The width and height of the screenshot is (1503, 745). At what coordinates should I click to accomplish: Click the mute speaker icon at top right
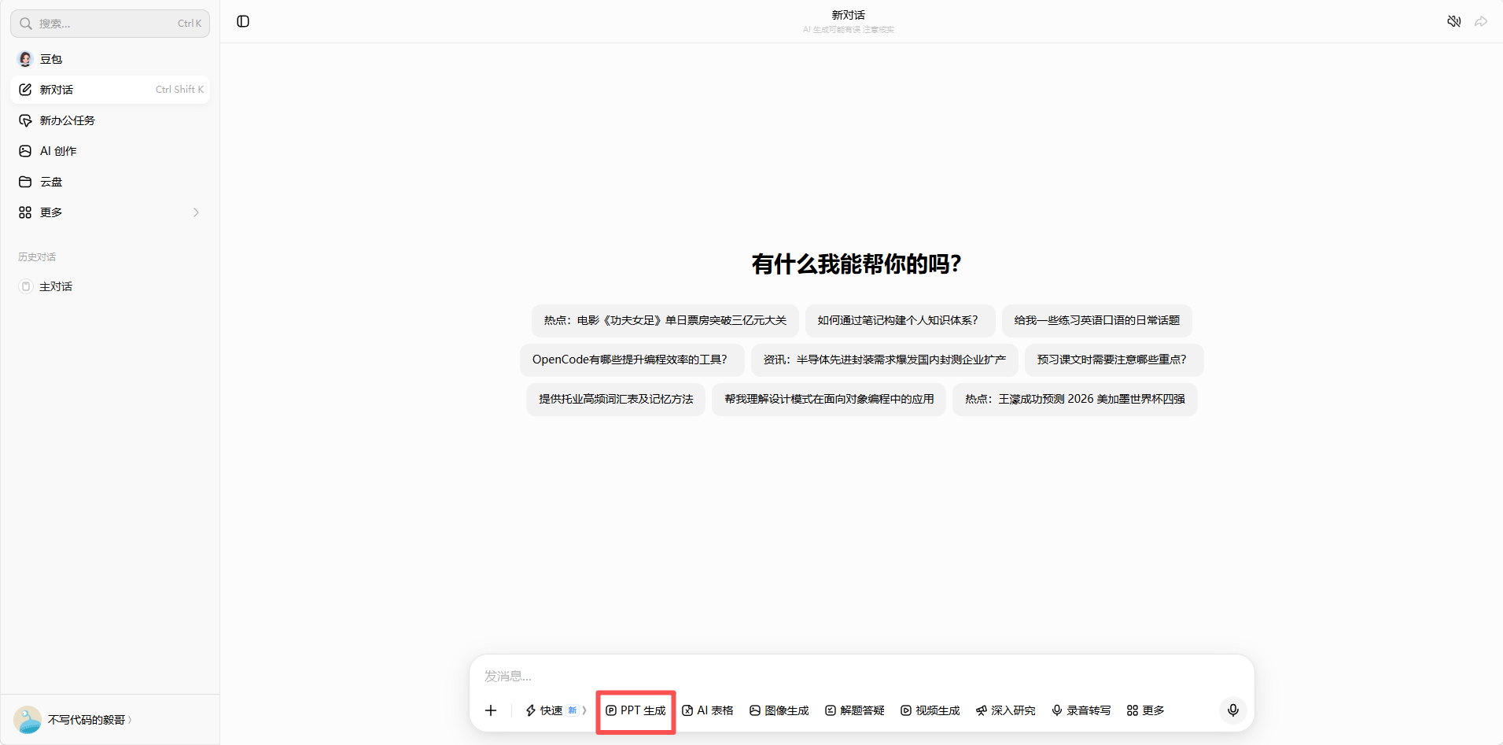coord(1454,21)
